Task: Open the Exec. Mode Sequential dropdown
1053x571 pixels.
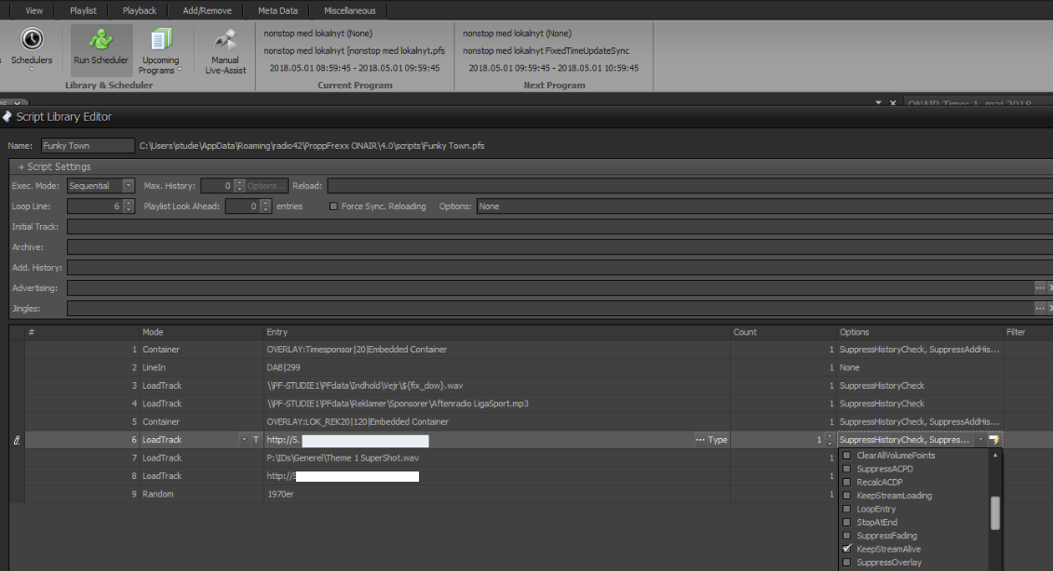Action: (128, 186)
